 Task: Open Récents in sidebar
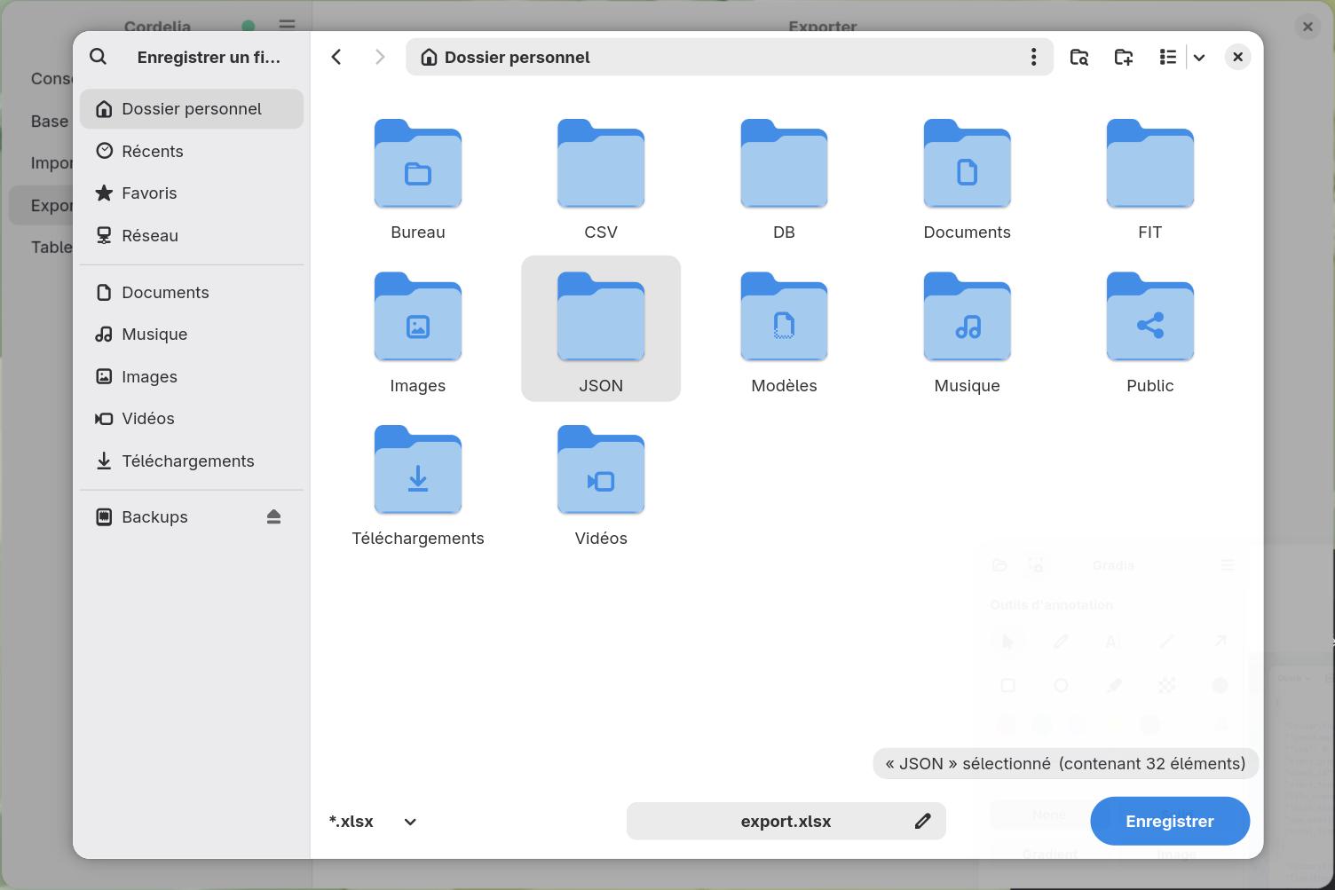(x=192, y=151)
